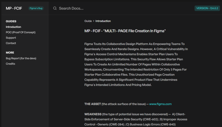Open the Credits page
This screenshot has width=222, height=127.
coord(11,64)
